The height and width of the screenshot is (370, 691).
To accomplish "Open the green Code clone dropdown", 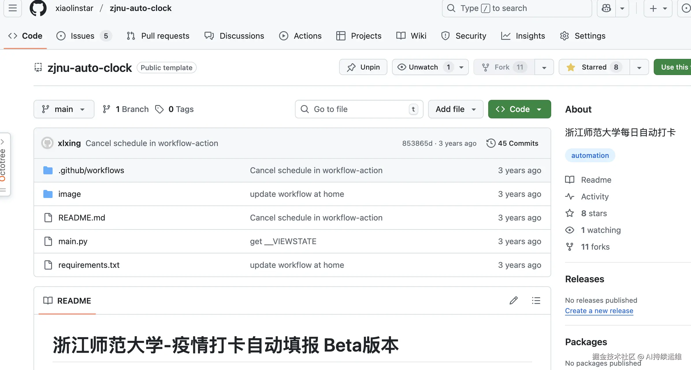I will [519, 109].
